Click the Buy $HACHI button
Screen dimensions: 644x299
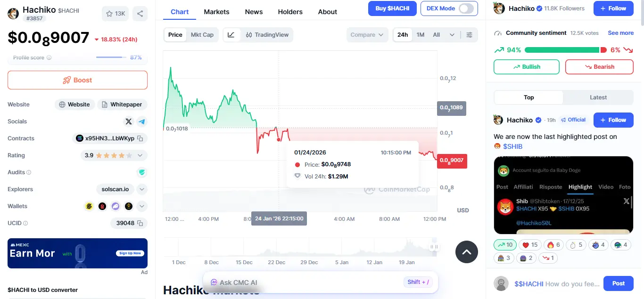click(x=392, y=8)
